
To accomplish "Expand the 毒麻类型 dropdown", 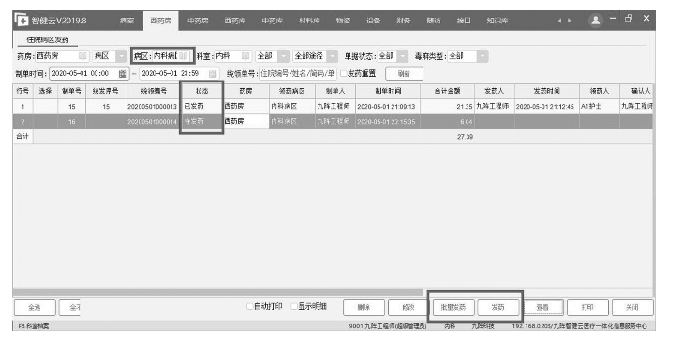I will tap(483, 56).
